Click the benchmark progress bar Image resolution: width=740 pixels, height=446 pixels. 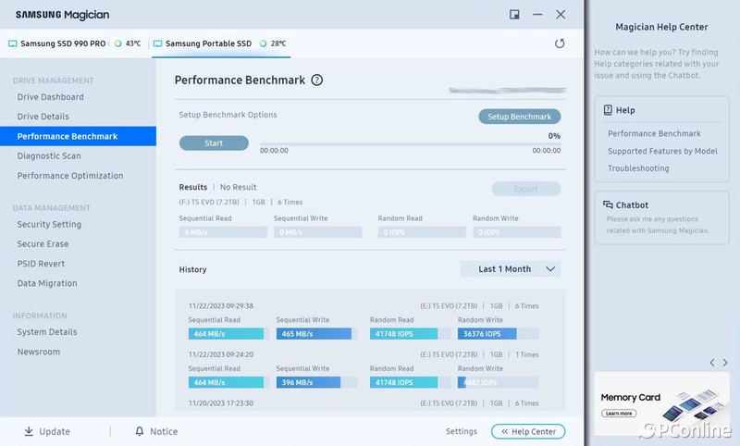click(x=410, y=144)
